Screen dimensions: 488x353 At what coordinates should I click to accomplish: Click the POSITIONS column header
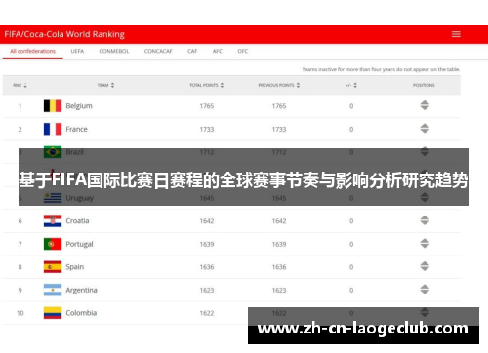pos(424,85)
